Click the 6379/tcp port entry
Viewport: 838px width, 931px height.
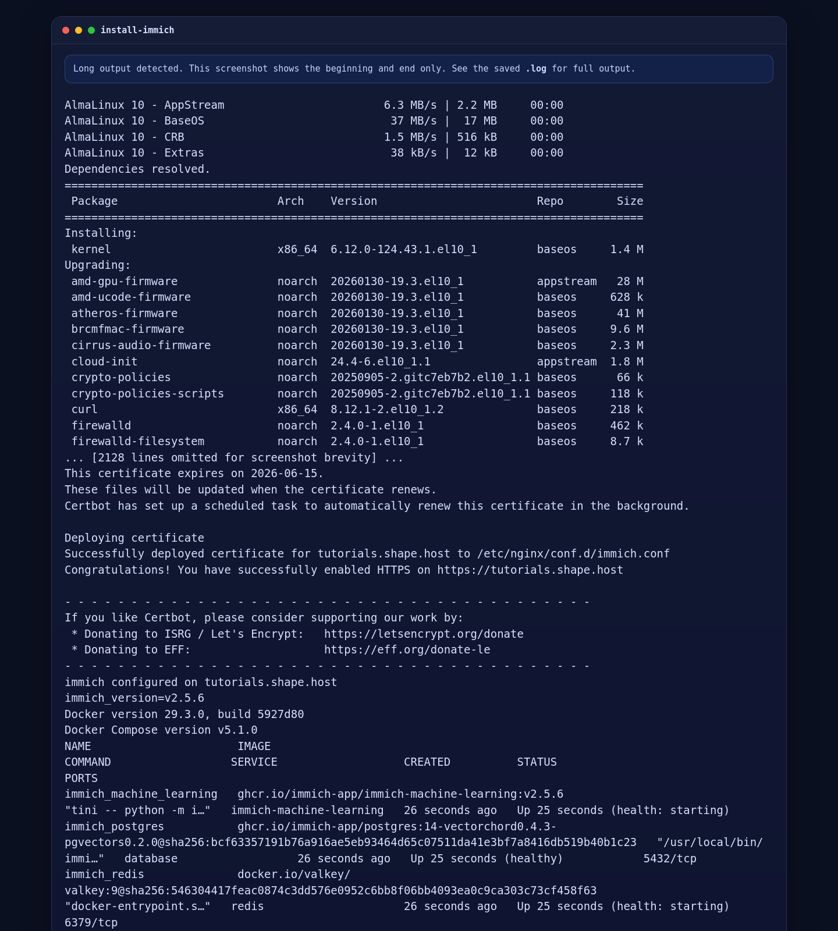[x=91, y=923]
